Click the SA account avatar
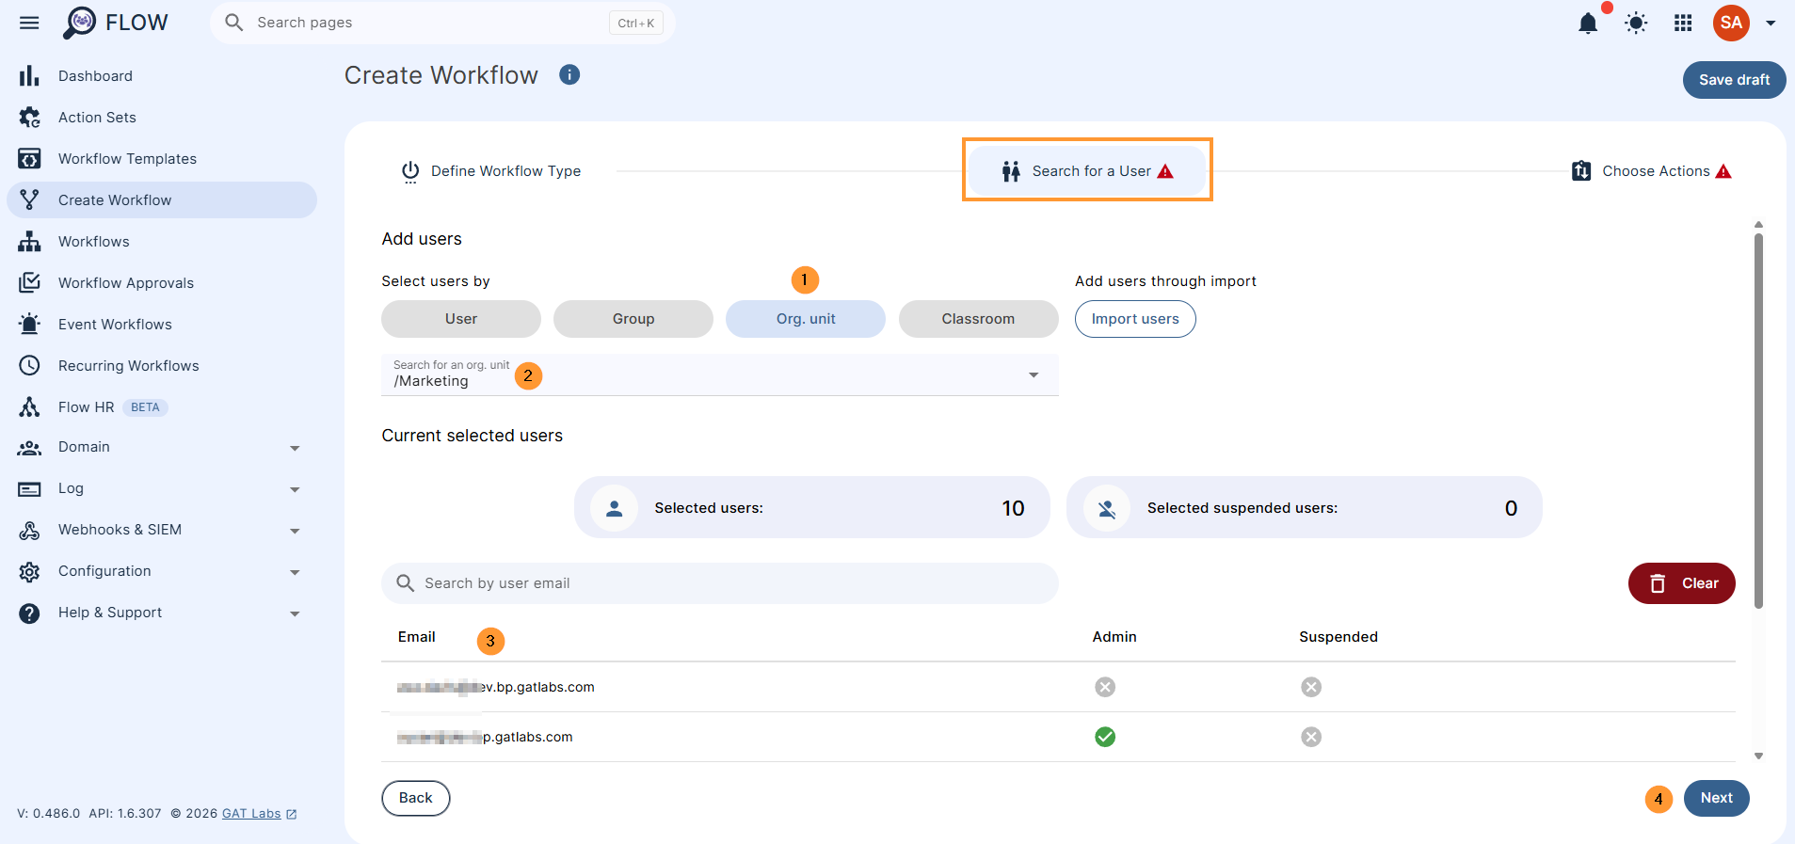This screenshot has height=844, width=1795. [1731, 23]
